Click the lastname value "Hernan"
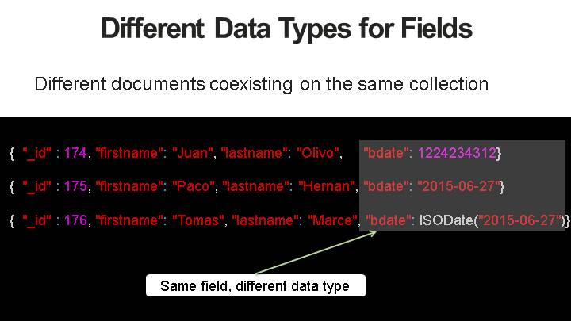This screenshot has width=571, height=321. (x=325, y=186)
